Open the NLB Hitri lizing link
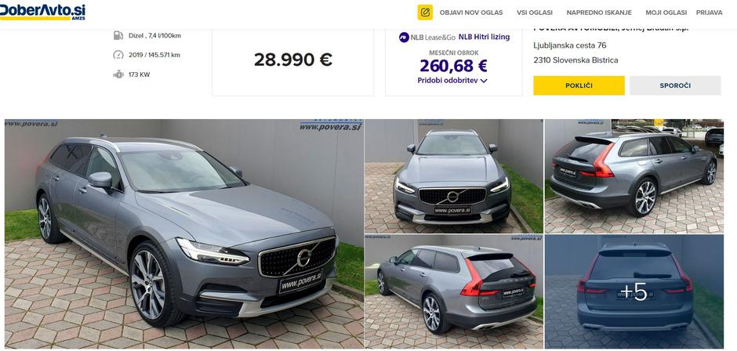 484,37
